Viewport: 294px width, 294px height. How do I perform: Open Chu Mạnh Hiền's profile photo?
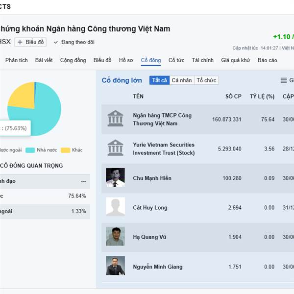(x=115, y=177)
